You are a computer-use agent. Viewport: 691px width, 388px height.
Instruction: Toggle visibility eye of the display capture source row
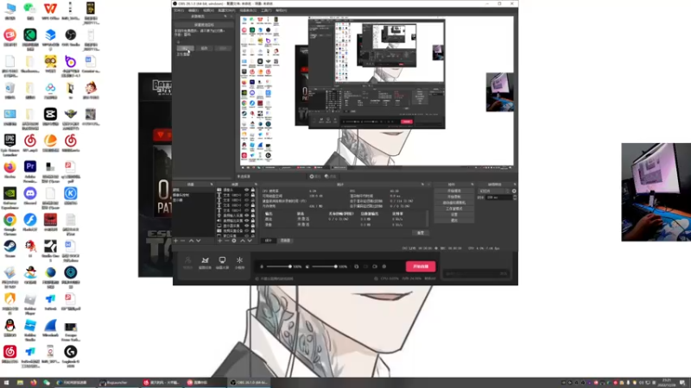(x=246, y=225)
